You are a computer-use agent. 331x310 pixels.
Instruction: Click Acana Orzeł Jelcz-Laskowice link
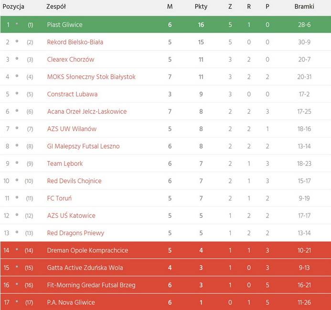click(86, 112)
